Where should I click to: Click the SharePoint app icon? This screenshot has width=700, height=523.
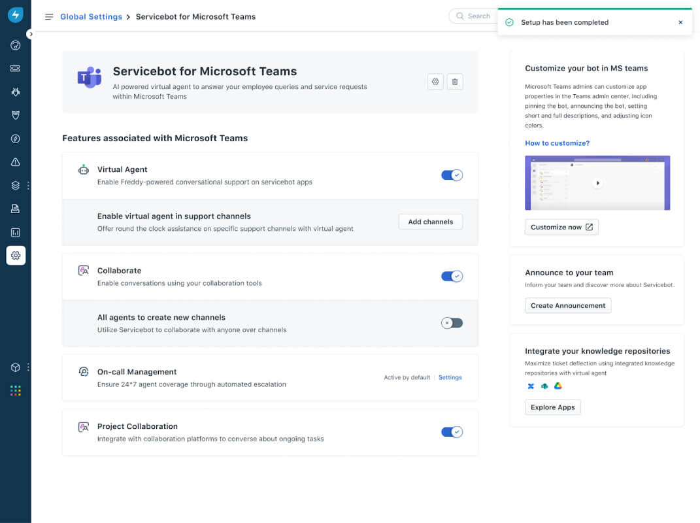pyautogui.click(x=544, y=386)
